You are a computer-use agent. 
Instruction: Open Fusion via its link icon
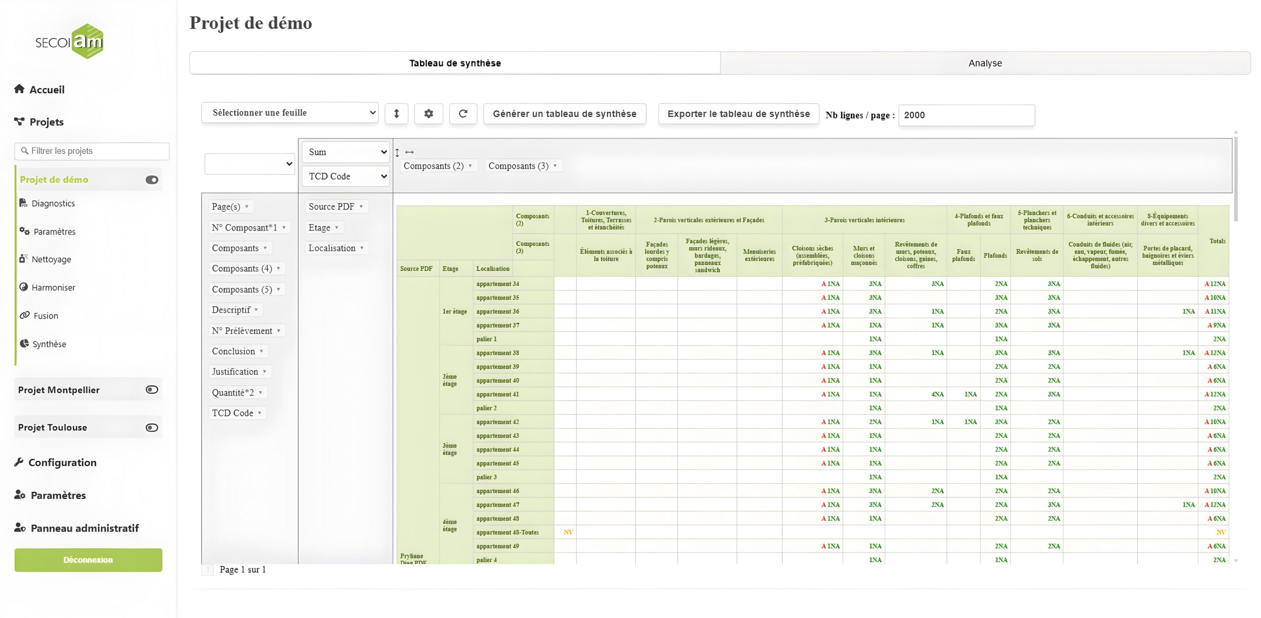coord(24,315)
